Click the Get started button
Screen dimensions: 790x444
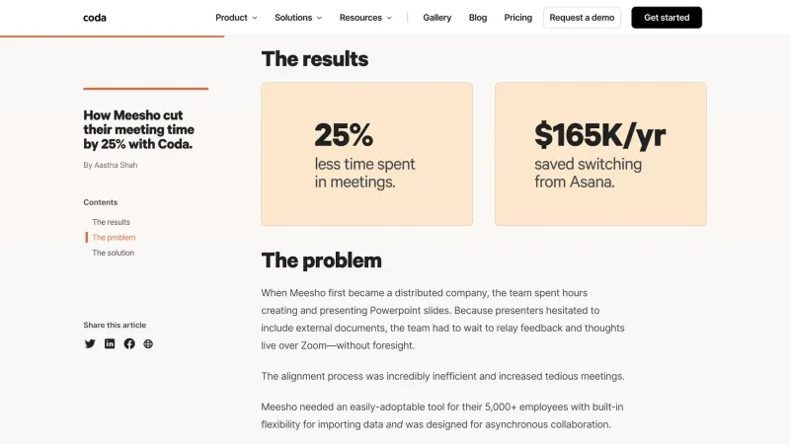point(667,18)
